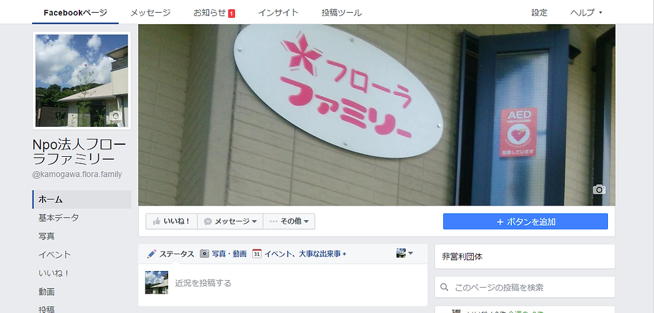Open the post-as identity selector in the composer
Viewport: 654px width, 313px height.
(x=404, y=253)
